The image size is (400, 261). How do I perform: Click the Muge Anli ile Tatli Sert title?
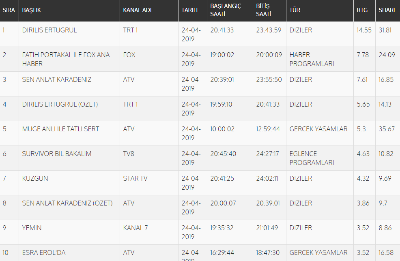pos(60,129)
